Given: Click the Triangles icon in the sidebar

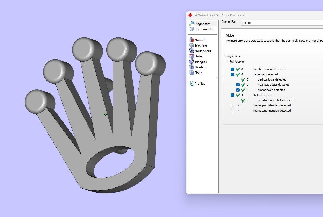Looking at the screenshot, I should coord(191,62).
